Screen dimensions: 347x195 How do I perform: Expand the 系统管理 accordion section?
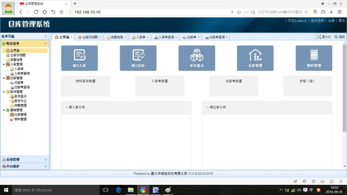pos(46,159)
